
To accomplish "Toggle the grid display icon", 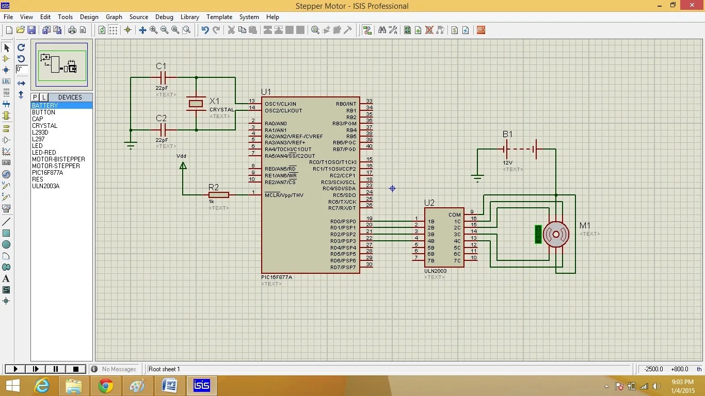I will coord(113,30).
